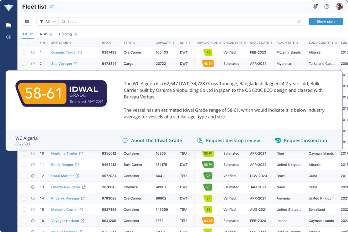
Task: Select the checkbox for Baltic Ranger row
Action: 24,165
